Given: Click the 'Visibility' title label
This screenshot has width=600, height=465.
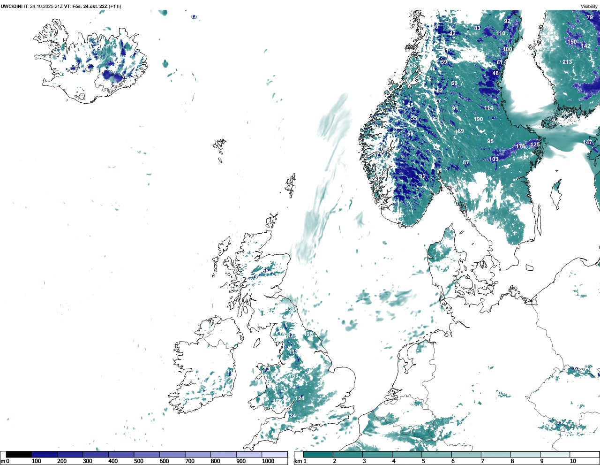Looking at the screenshot, I should point(589,7).
